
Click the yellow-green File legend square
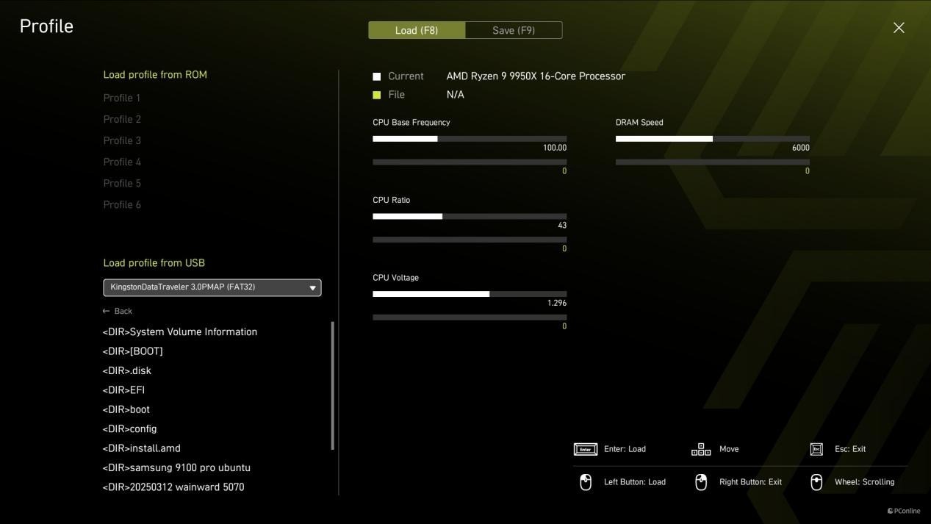[377, 95]
